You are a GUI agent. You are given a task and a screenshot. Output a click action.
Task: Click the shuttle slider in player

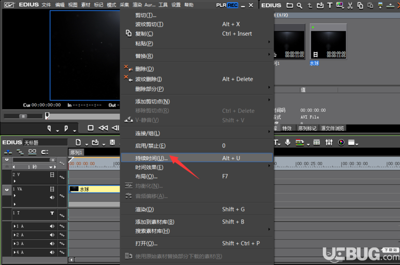click(23, 116)
